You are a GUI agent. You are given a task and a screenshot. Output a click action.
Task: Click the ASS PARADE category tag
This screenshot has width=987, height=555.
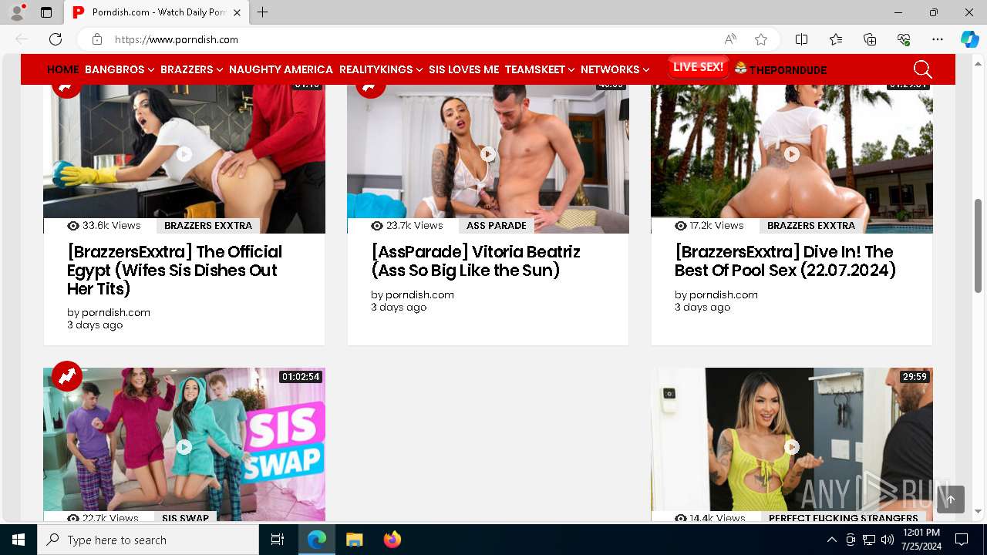coord(497,226)
